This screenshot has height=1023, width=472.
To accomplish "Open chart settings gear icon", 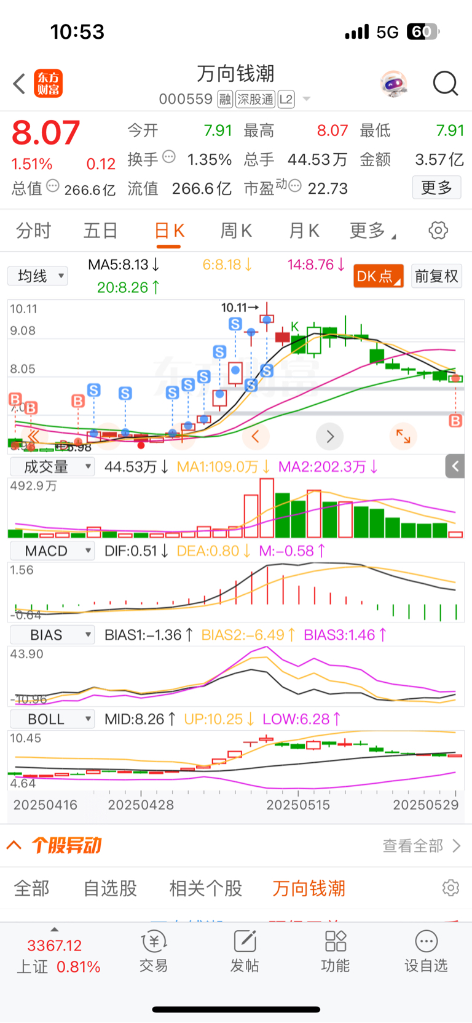I will pyautogui.click(x=438, y=231).
